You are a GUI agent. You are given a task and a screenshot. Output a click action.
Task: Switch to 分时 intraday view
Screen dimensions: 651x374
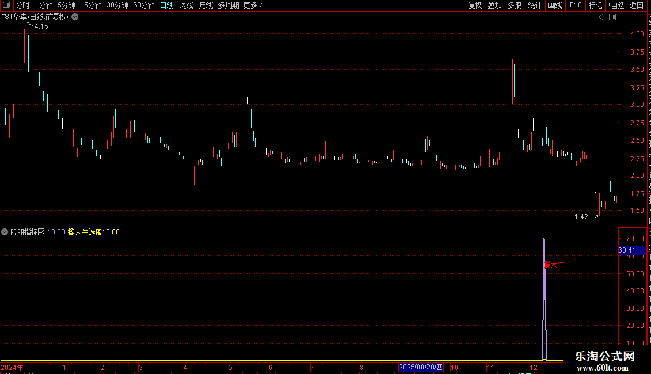coord(23,5)
